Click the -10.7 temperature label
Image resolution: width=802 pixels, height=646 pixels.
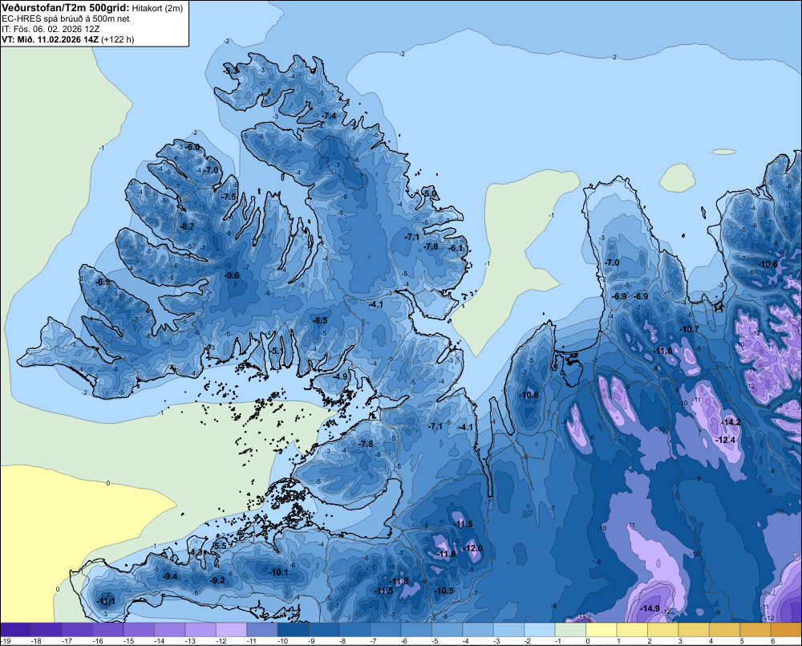[689, 329]
